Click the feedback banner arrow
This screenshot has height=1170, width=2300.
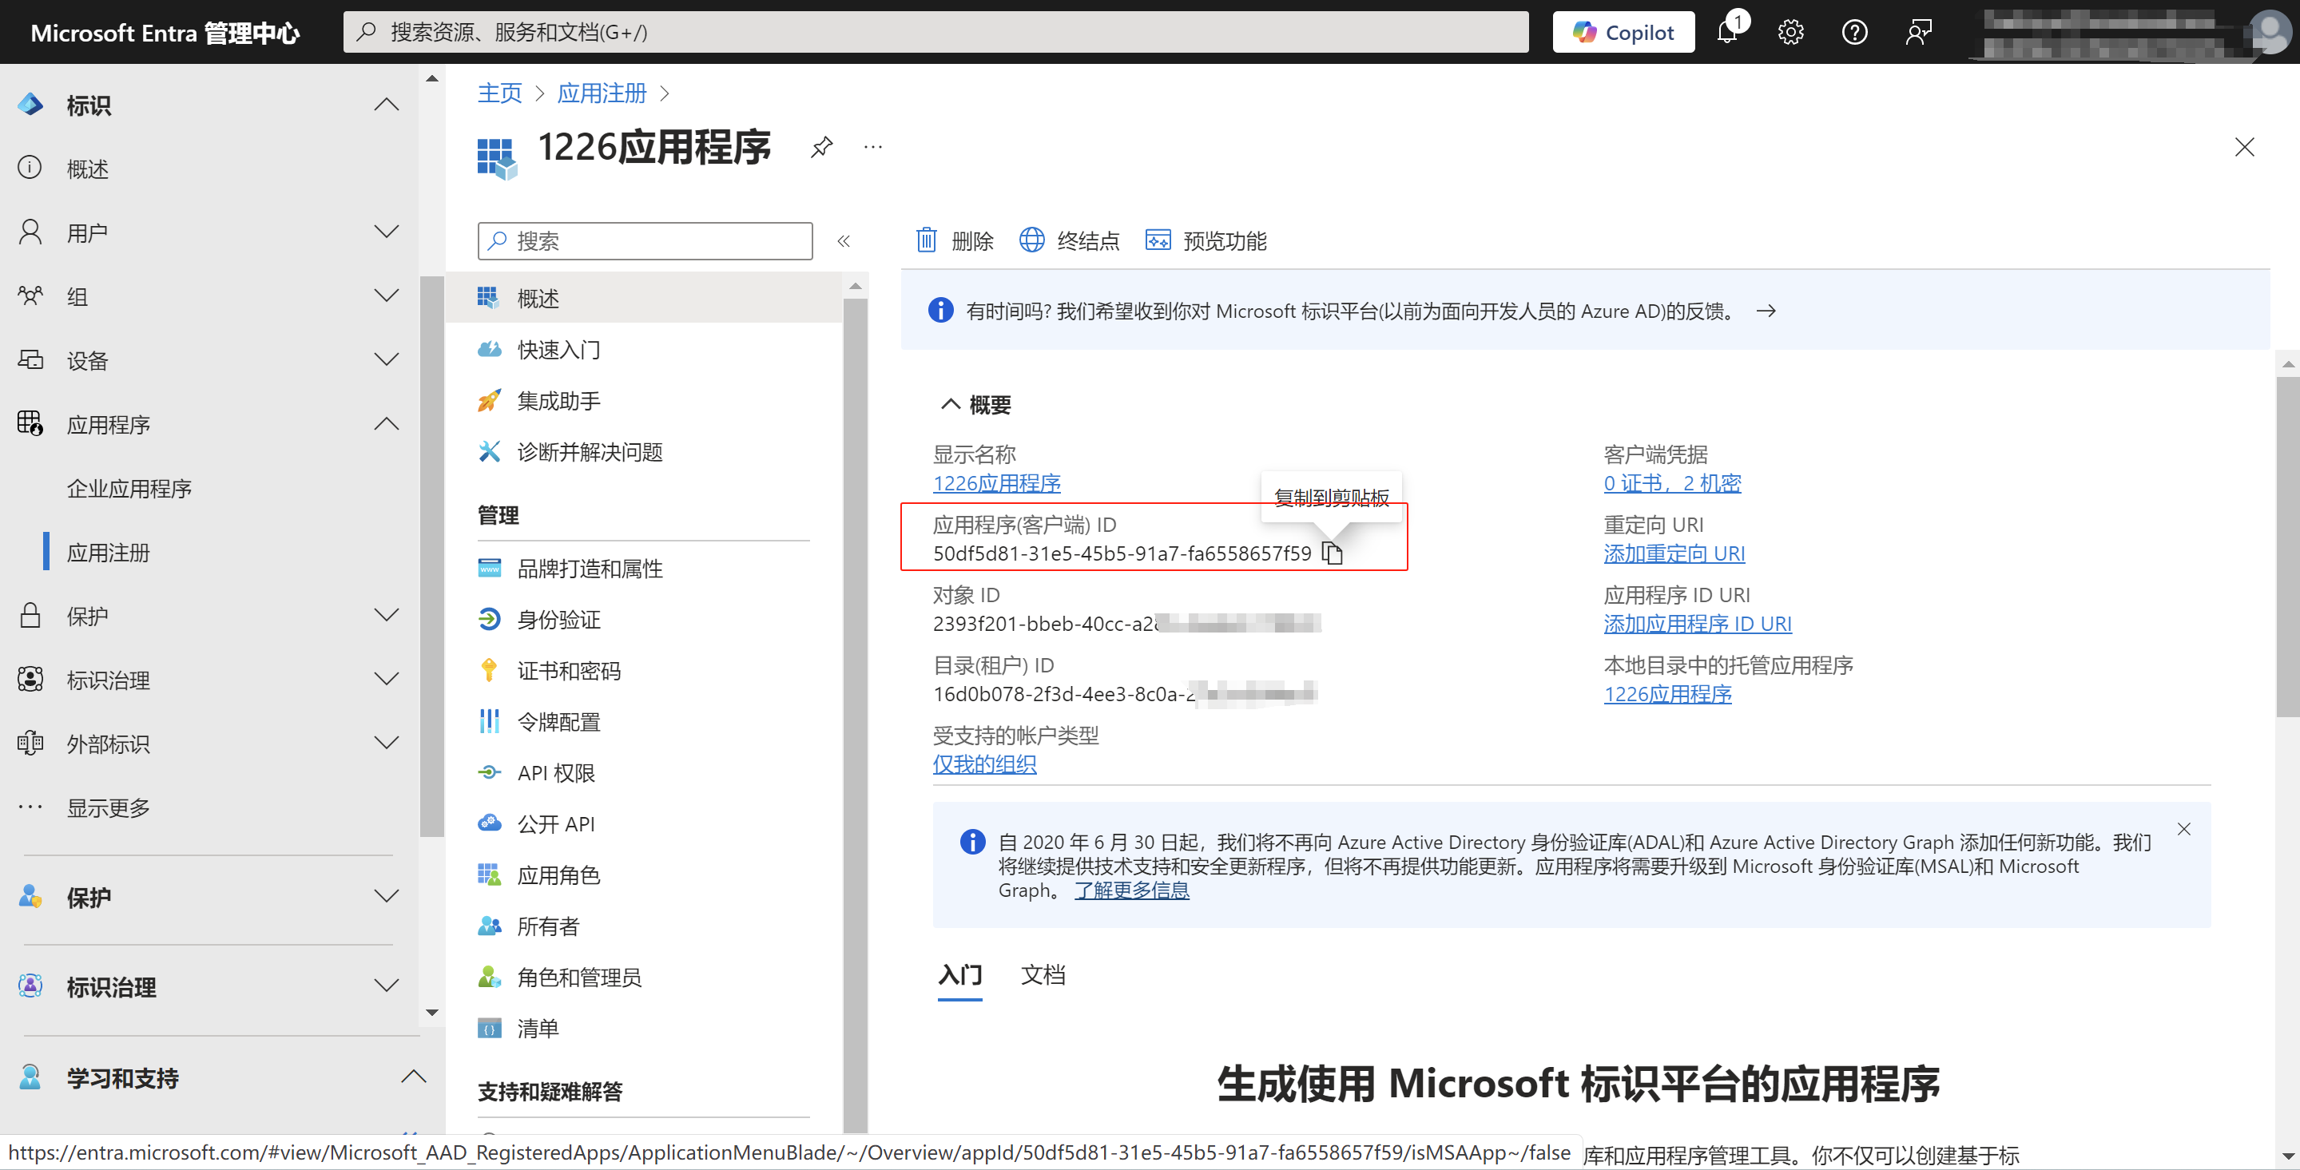[x=1766, y=311]
